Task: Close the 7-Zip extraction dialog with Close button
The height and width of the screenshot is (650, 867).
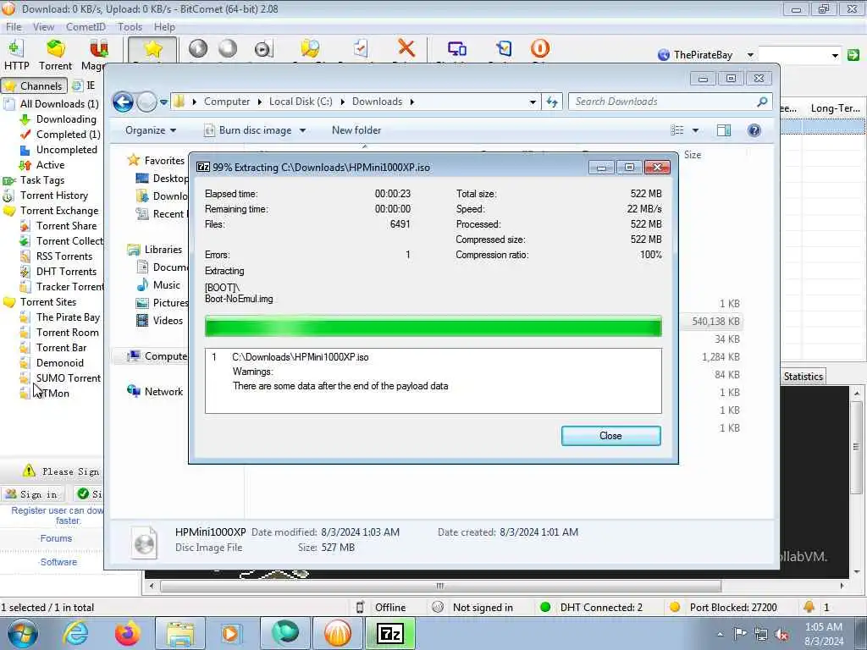Action: pos(610,436)
